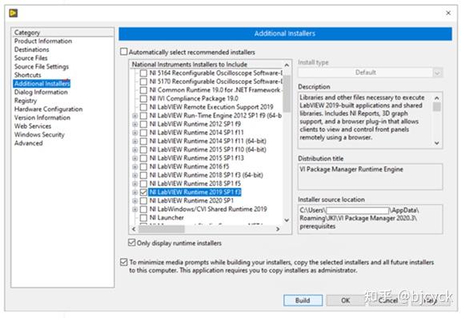
Task: Click Description box scroll down arrow
Action: point(437,143)
